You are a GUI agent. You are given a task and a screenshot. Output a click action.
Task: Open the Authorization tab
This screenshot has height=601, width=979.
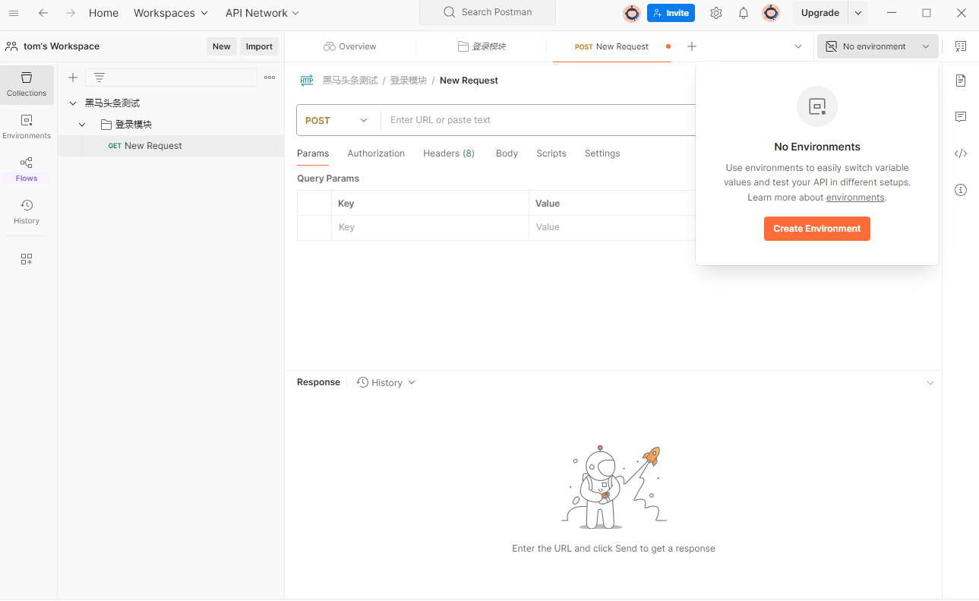tap(376, 153)
